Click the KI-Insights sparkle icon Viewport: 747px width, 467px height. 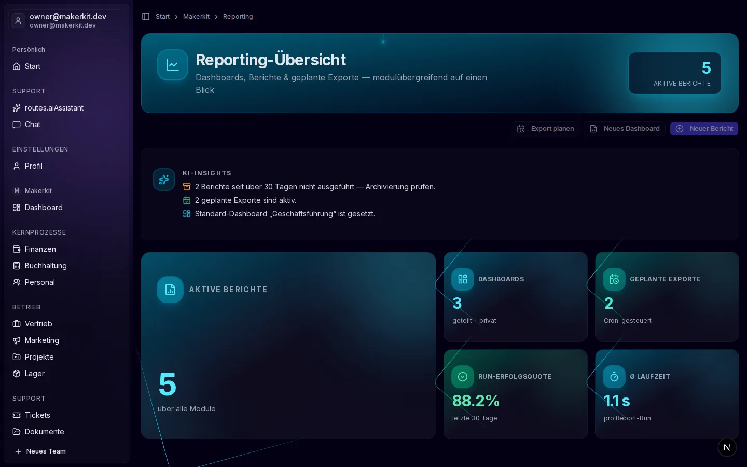pos(164,180)
